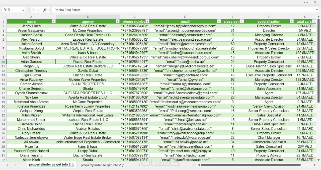Select column D header
Image resolution: width=321 pixels, height=170 pixels.
click(x=185, y=17)
